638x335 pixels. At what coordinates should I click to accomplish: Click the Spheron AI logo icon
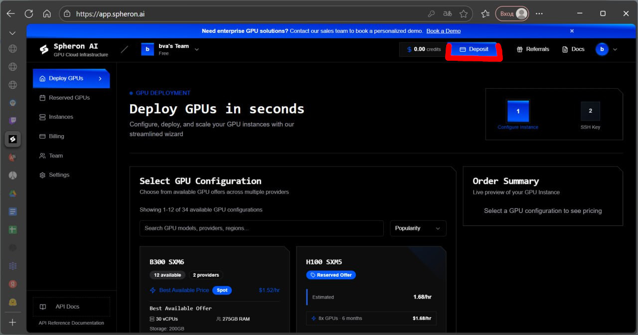44,49
